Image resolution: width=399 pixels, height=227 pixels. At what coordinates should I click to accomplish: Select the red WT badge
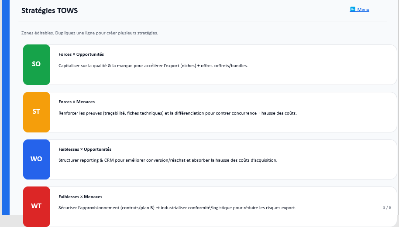tap(37, 206)
